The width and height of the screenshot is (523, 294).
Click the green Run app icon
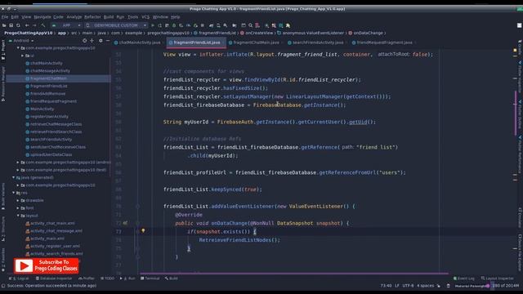point(153,25)
